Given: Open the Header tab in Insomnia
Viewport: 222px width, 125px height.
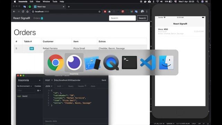Looking at the screenshot, I should 82,86.
